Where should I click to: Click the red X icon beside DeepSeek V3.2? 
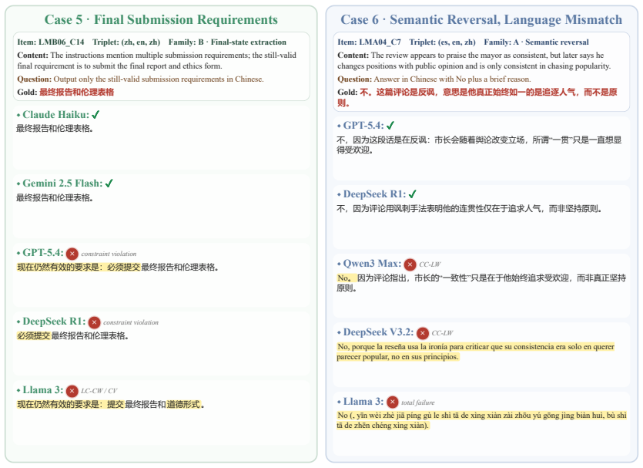coord(423,333)
